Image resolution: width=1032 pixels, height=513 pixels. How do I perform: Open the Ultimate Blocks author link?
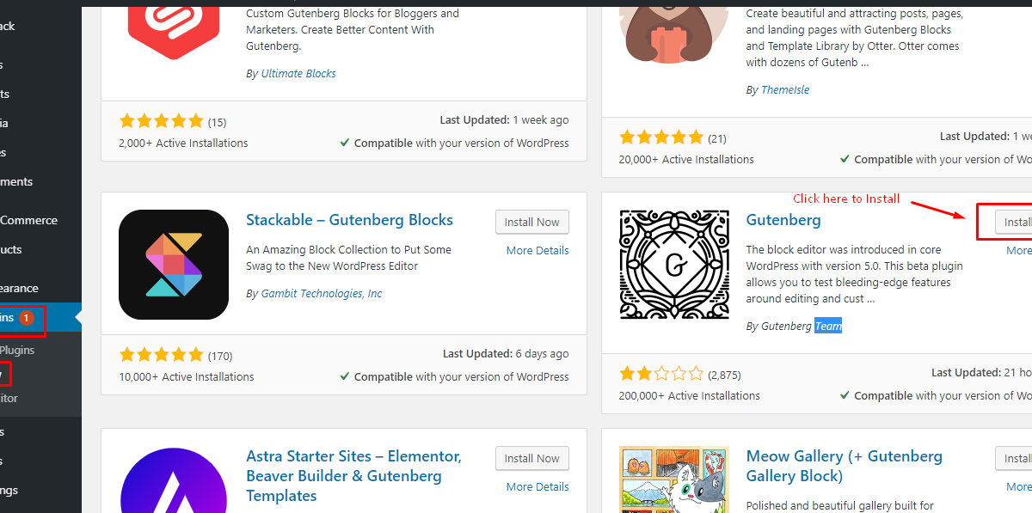(298, 73)
